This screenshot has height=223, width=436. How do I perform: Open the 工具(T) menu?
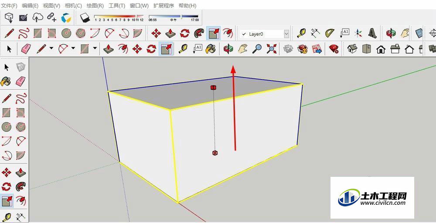pyautogui.click(x=117, y=5)
